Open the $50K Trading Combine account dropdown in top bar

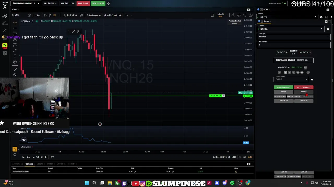[x=26, y=3]
